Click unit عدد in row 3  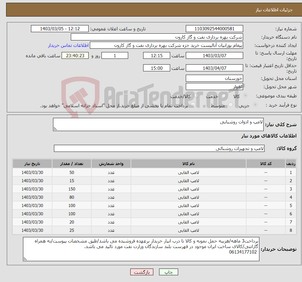click(111, 189)
